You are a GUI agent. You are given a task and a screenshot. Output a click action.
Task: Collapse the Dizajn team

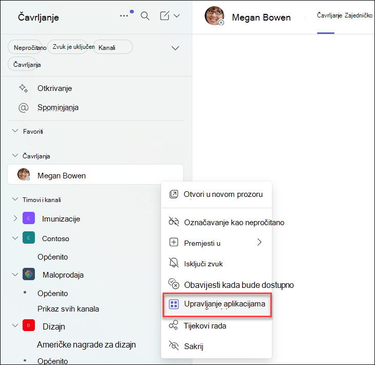(x=15, y=326)
